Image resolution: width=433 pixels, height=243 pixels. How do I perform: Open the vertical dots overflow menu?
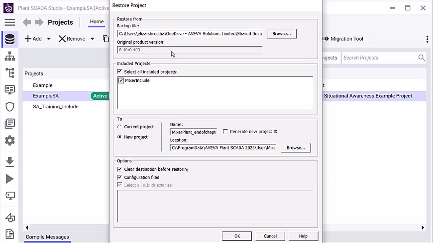pos(427,39)
